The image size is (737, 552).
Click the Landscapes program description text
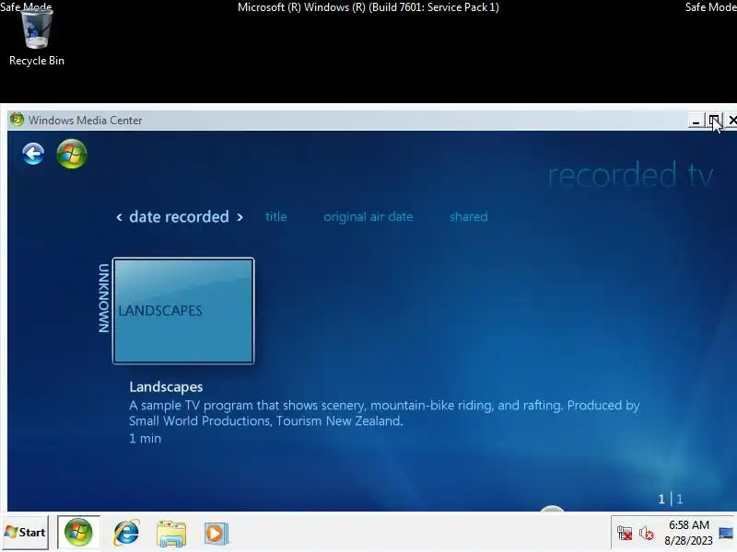click(x=384, y=413)
